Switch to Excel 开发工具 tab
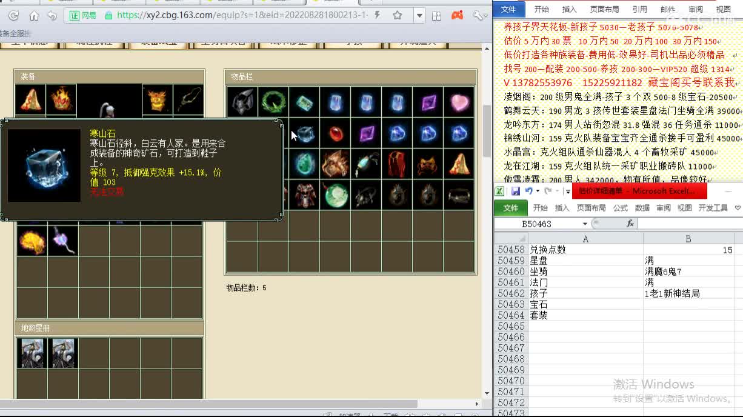The image size is (743, 417). (713, 208)
